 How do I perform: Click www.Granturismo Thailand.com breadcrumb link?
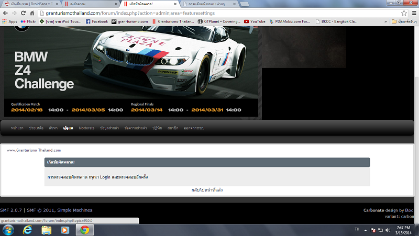[34, 150]
